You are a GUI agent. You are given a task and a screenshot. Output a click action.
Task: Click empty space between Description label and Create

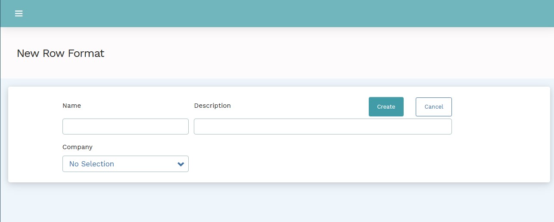(297, 106)
